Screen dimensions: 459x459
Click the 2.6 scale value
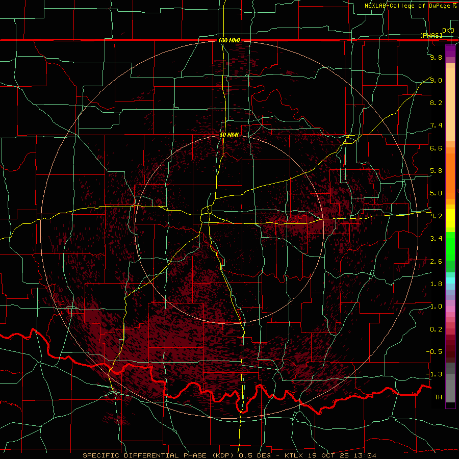[436, 262]
